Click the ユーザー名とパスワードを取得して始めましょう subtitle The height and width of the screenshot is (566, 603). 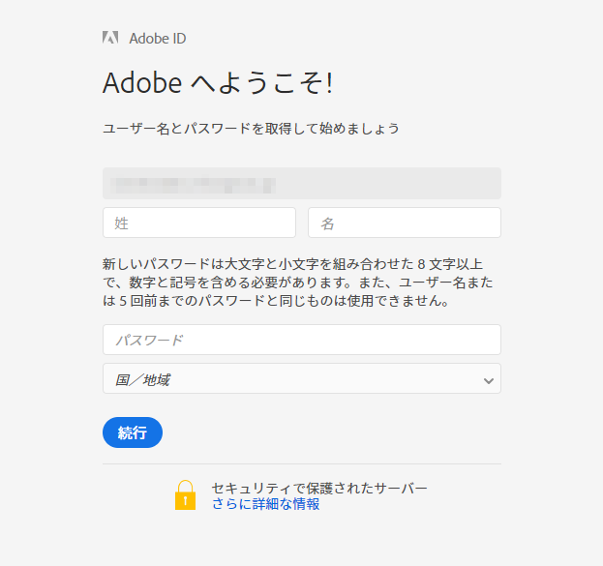(251, 129)
